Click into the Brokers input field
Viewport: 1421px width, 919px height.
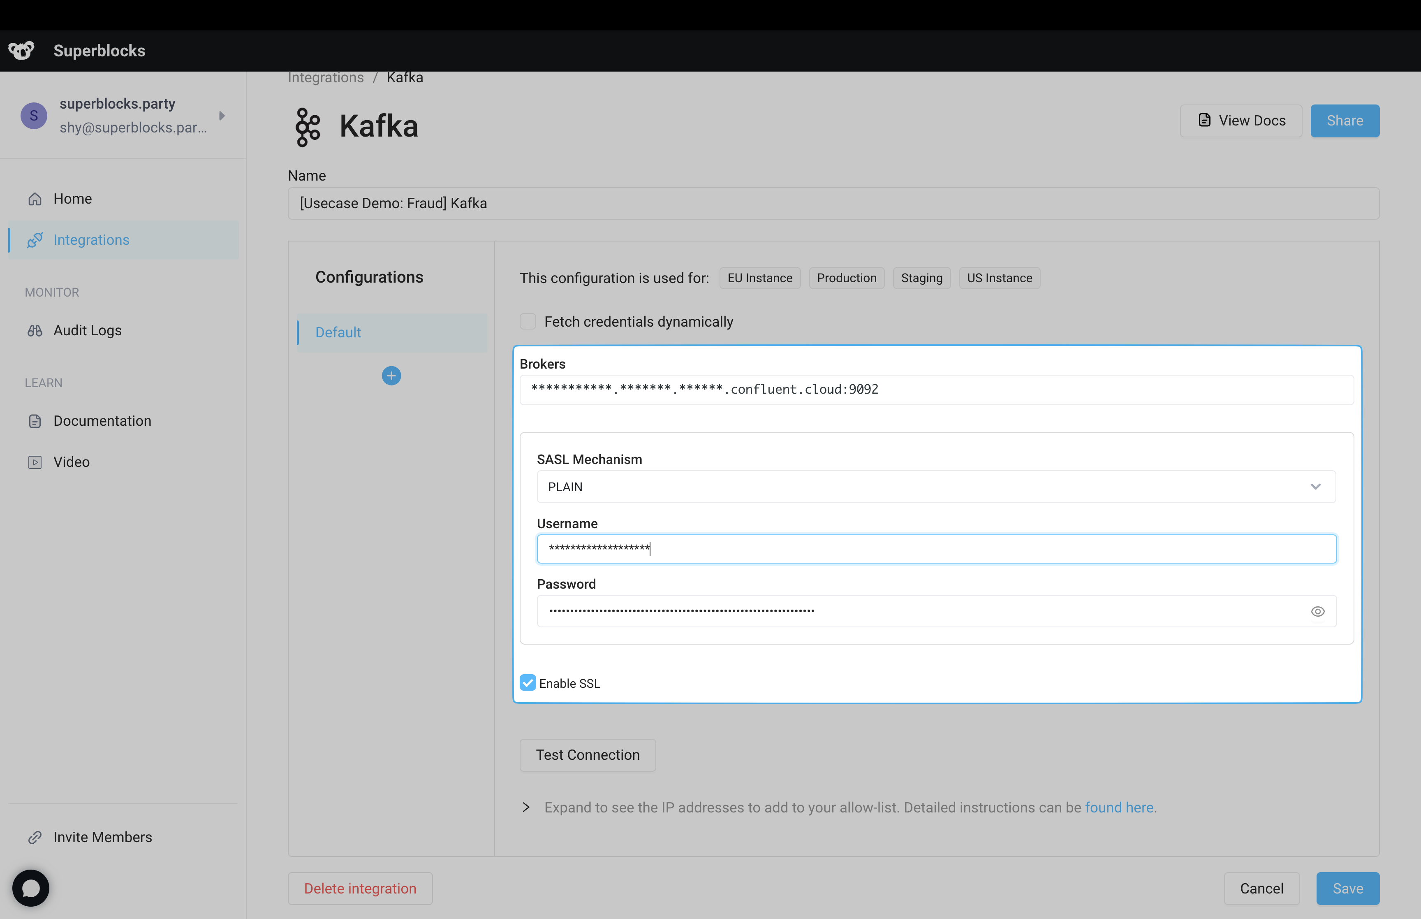[x=937, y=390]
